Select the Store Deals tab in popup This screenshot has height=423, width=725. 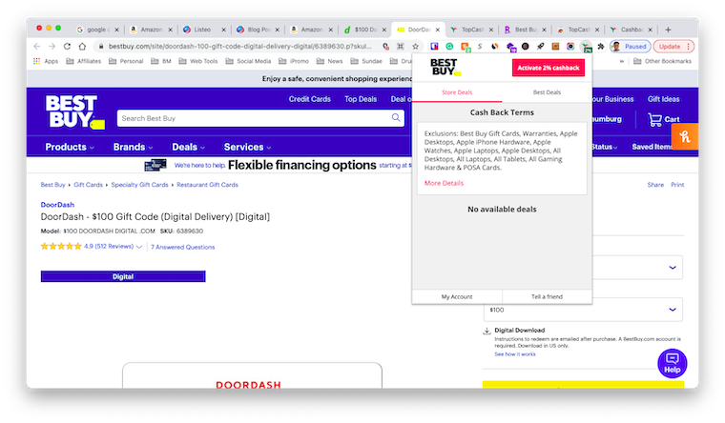click(x=457, y=92)
